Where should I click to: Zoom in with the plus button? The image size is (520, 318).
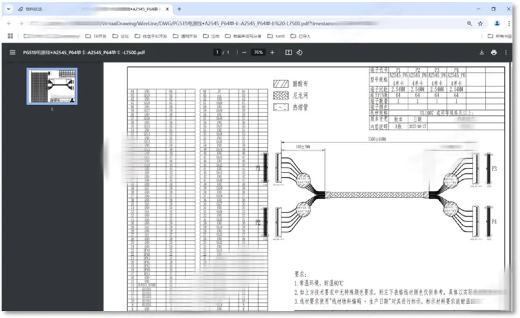click(273, 52)
